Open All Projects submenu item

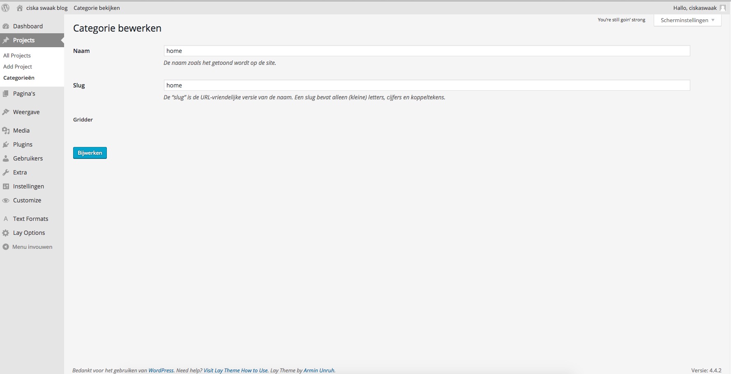point(17,55)
